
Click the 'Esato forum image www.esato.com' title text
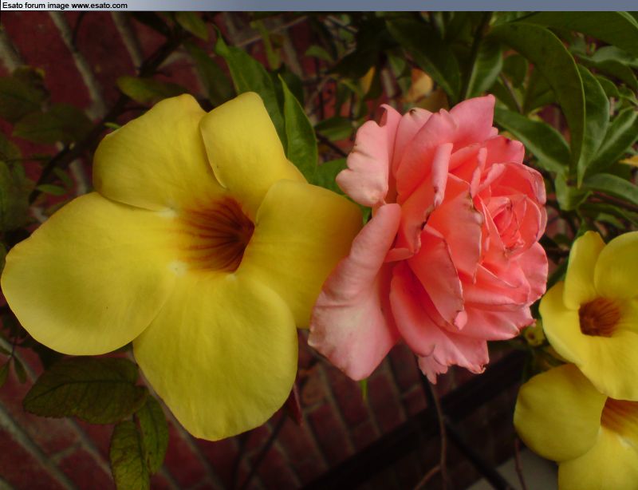point(65,6)
